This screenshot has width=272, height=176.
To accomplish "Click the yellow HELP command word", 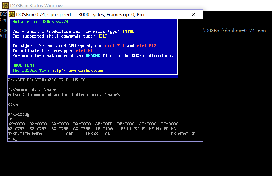I will tap(102, 36).
